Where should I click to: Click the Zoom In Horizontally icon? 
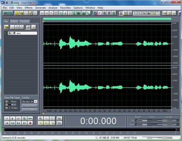click(x=40, y=118)
